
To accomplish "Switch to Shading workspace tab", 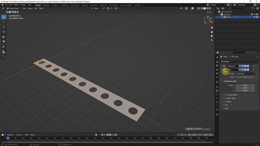I will [85, 5].
